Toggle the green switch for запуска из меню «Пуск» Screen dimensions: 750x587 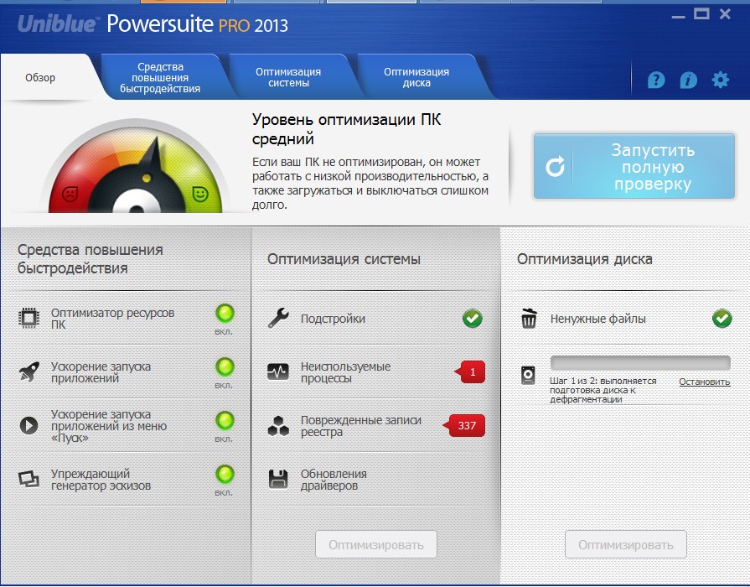coord(225,421)
